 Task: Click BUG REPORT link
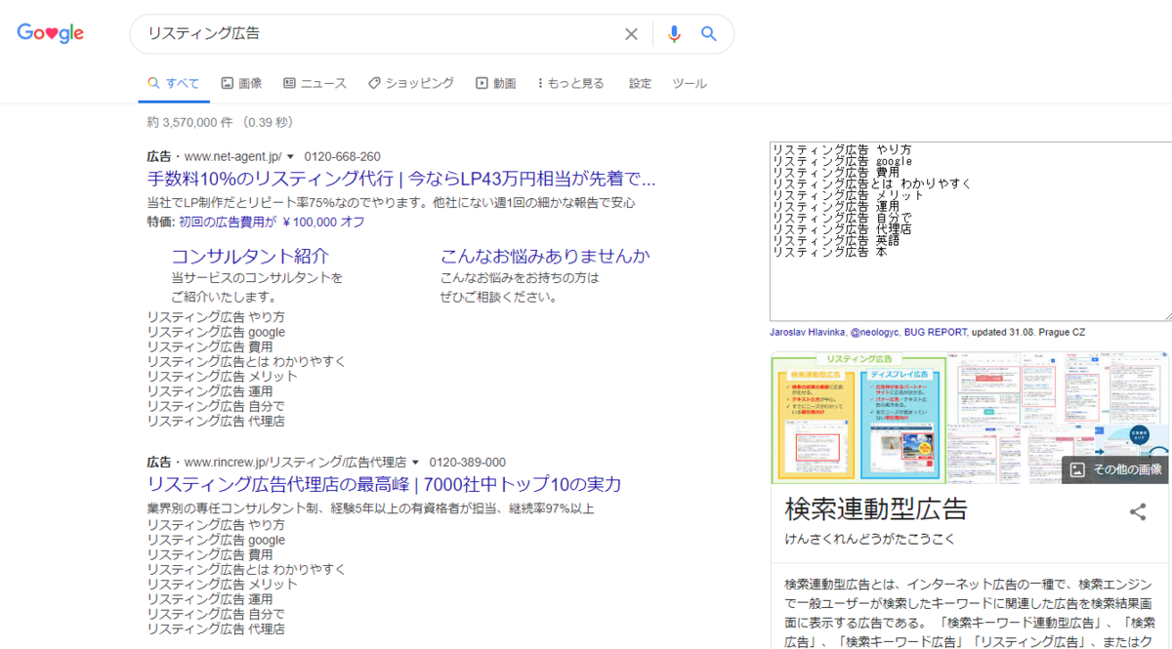[936, 332]
